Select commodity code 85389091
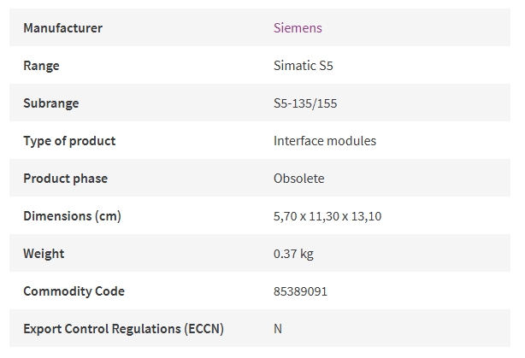 click(300, 291)
